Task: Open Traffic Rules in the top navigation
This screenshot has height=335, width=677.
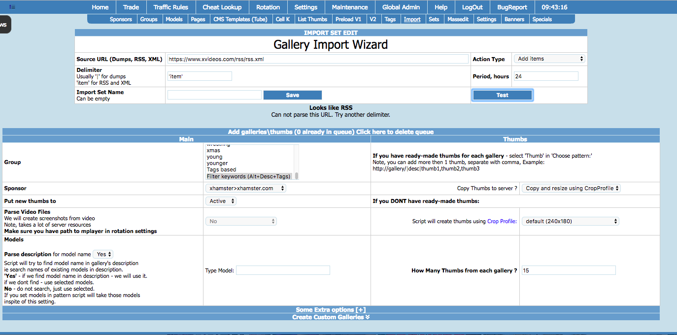Action: [171, 7]
